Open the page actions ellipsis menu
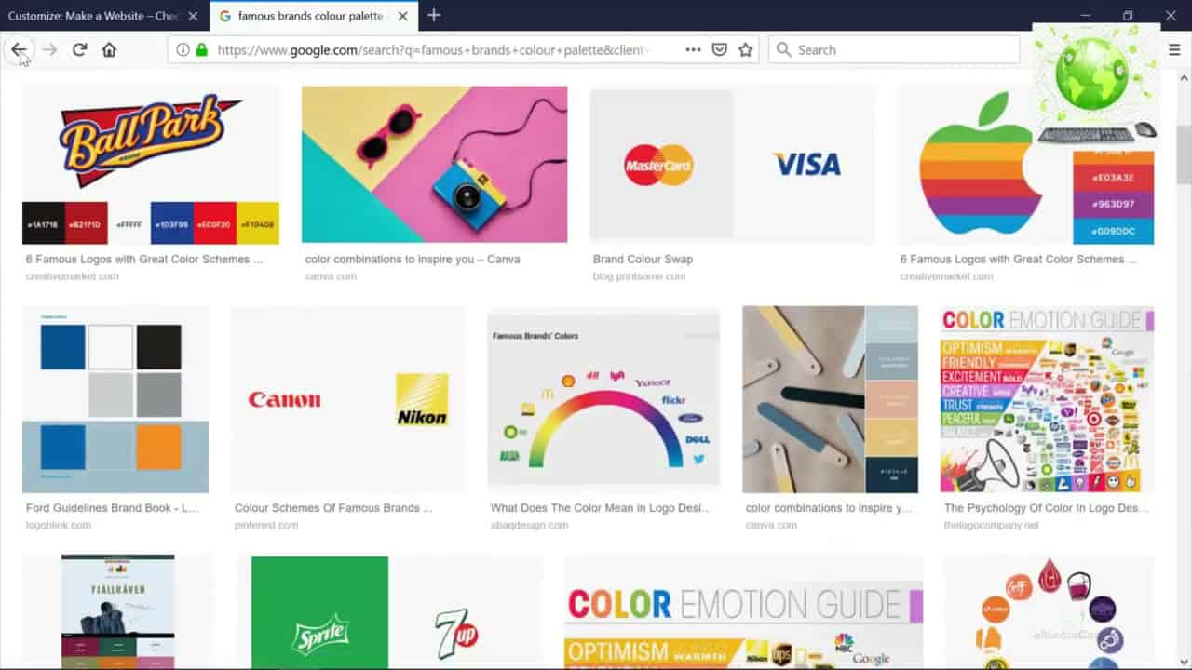1192x670 pixels. 693,49
